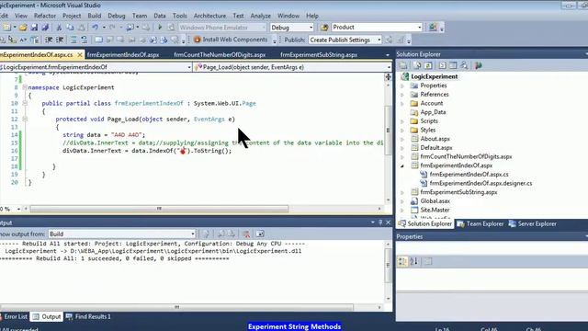Open the Windows Phone Emulator dropdown
This screenshot has height=331, width=588.
(264, 28)
